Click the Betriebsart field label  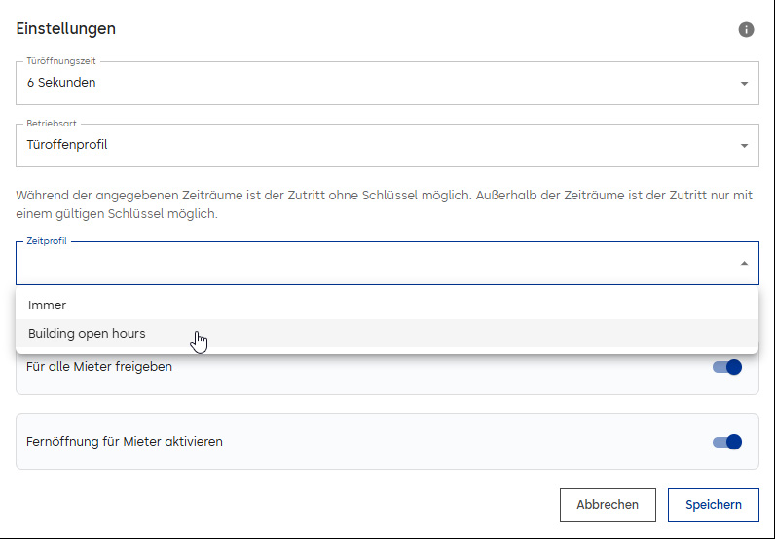tap(52, 124)
